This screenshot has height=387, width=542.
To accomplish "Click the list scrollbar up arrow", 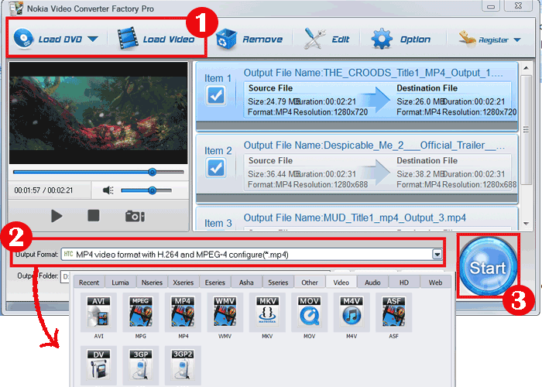I will pos(526,68).
